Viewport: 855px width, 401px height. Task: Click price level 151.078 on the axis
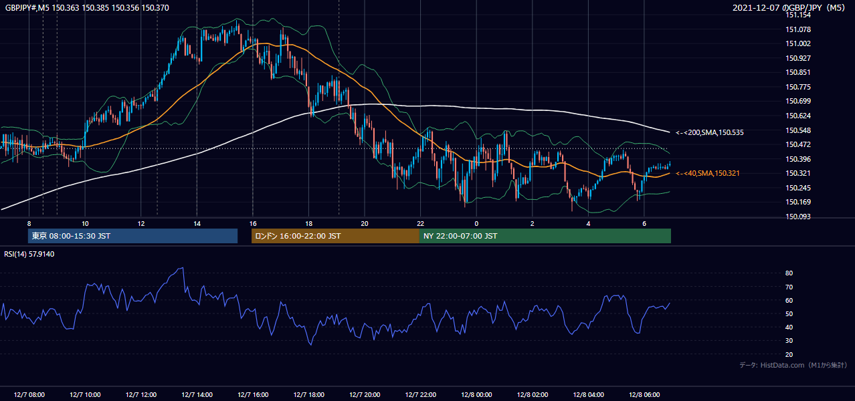[797, 29]
